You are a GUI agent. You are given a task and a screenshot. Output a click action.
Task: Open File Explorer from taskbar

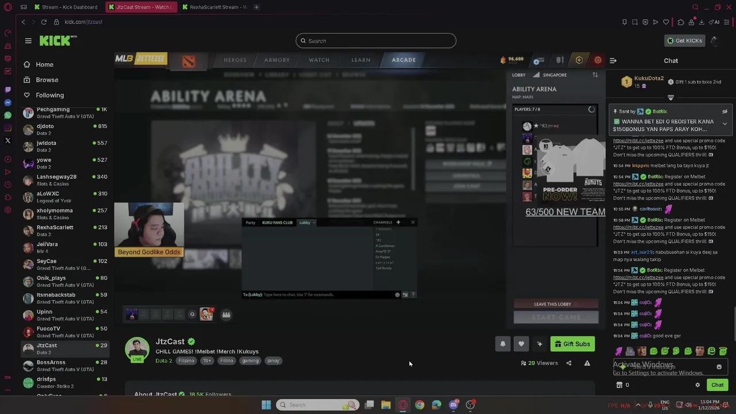(x=386, y=405)
